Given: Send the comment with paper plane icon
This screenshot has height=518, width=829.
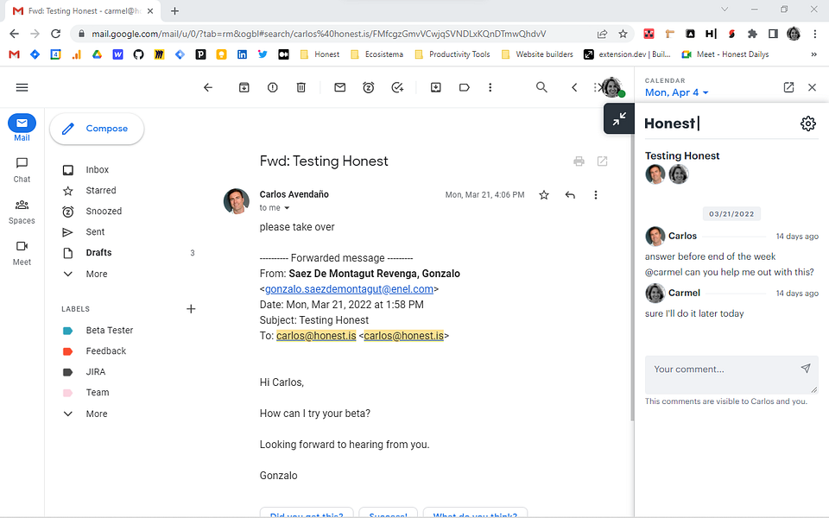Looking at the screenshot, I should (x=805, y=369).
